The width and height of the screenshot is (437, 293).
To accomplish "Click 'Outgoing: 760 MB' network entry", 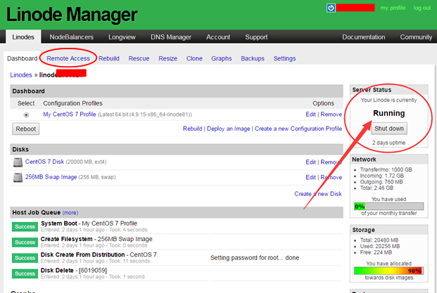I will coord(381,182).
